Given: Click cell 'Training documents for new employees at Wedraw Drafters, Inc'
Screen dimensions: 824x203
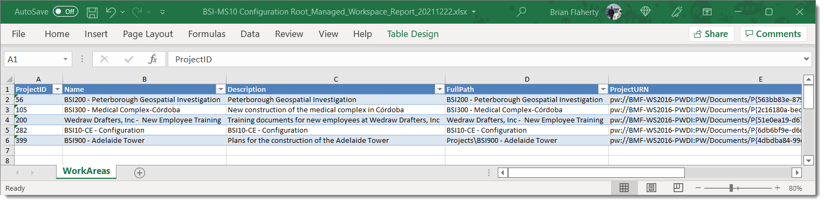Looking at the screenshot, I should [x=335, y=120].
